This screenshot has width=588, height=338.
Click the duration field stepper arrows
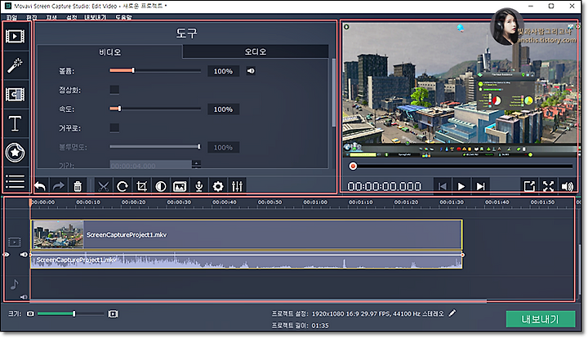point(196,164)
